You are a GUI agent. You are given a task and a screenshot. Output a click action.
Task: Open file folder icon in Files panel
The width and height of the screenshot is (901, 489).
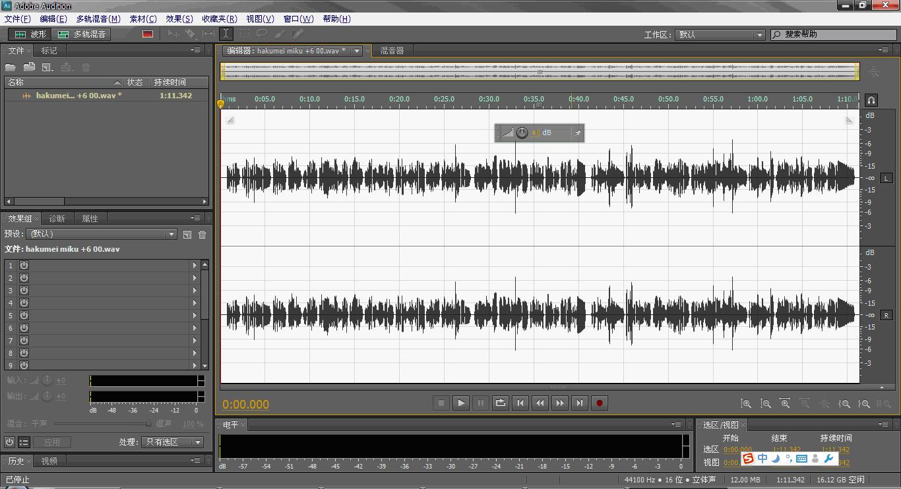point(11,67)
